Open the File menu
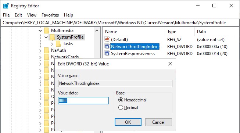 click(6, 15)
